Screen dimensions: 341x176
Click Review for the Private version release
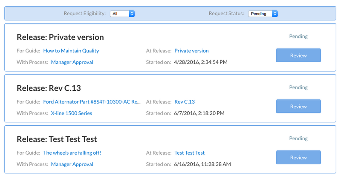298,55
